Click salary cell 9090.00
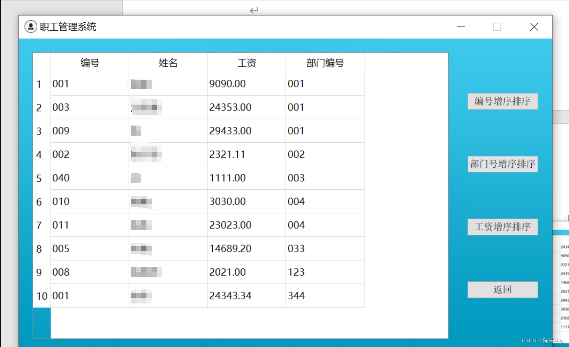The width and height of the screenshot is (569, 347). (246, 84)
